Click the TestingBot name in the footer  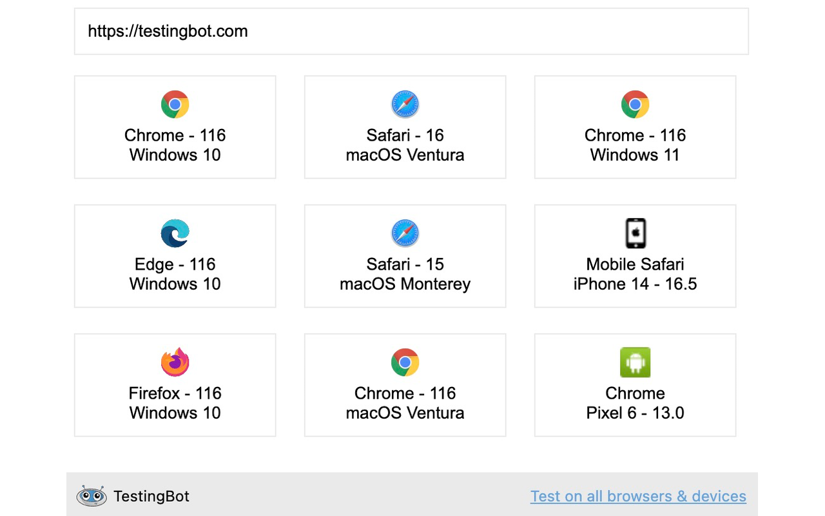tap(151, 496)
